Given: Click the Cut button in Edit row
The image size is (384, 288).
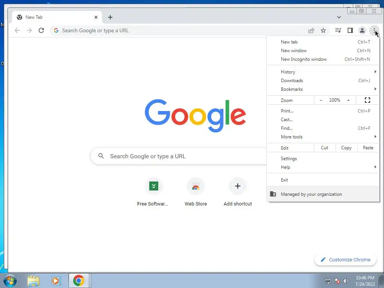Looking at the screenshot, I should point(324,148).
